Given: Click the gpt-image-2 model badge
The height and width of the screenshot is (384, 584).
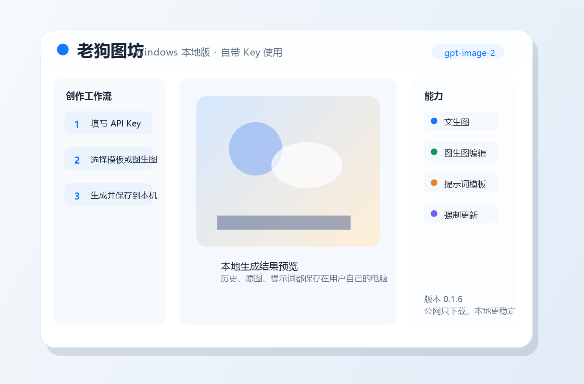Looking at the screenshot, I should point(468,52).
